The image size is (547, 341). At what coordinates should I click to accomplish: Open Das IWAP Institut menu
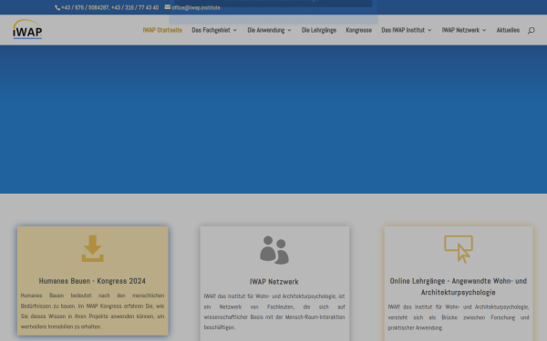tap(403, 30)
